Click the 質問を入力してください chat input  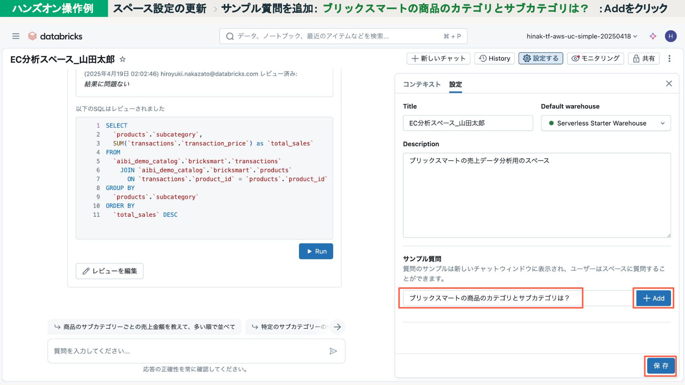(x=196, y=351)
